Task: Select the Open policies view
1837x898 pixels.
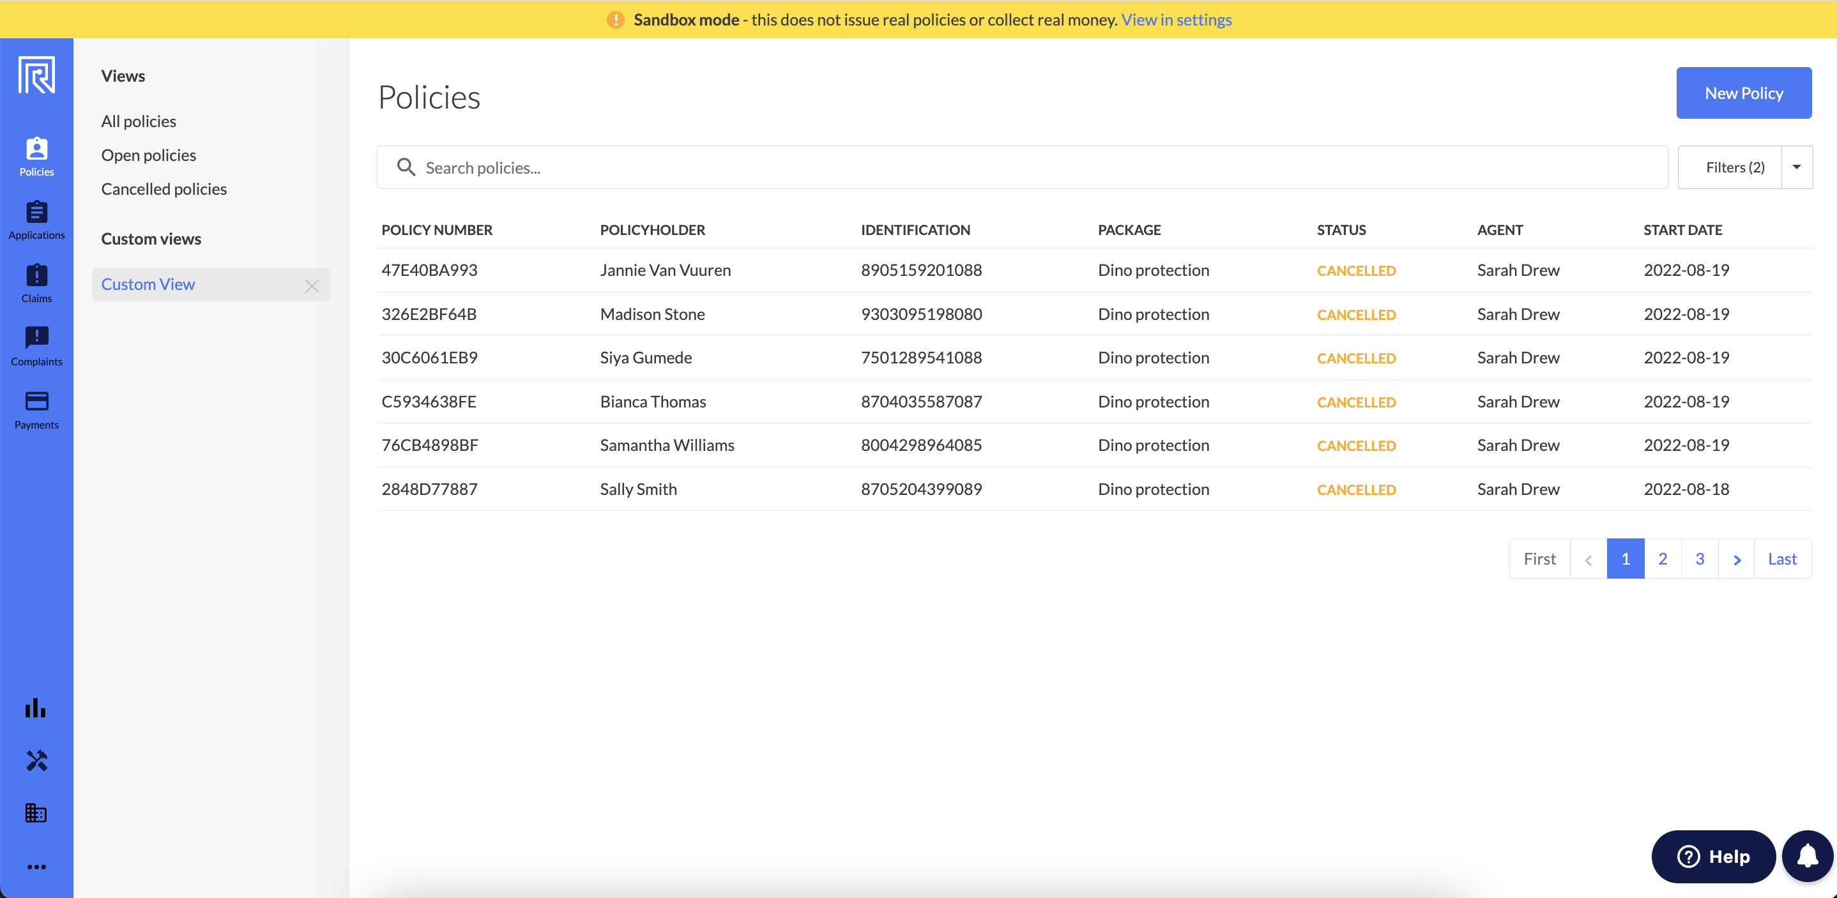Action: coord(148,155)
